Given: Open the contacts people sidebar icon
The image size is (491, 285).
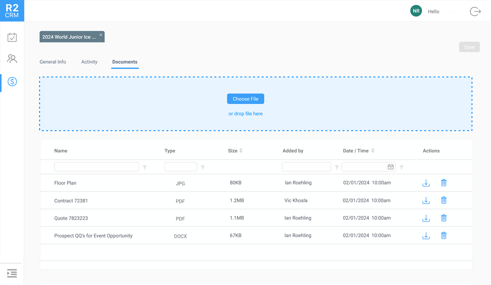Looking at the screenshot, I should (12, 59).
